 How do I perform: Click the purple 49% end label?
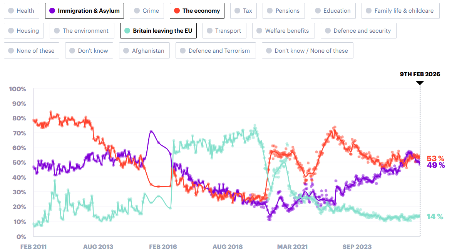(436, 165)
